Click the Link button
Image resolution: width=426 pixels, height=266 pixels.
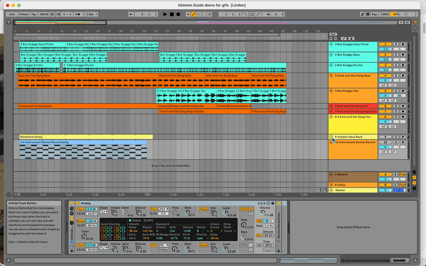click(12, 14)
